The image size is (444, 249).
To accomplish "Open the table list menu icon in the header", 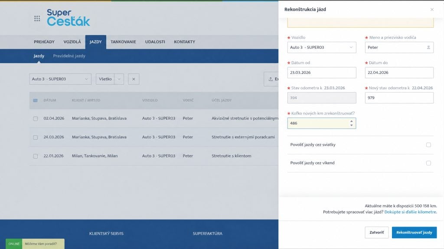I will (x=36, y=100).
